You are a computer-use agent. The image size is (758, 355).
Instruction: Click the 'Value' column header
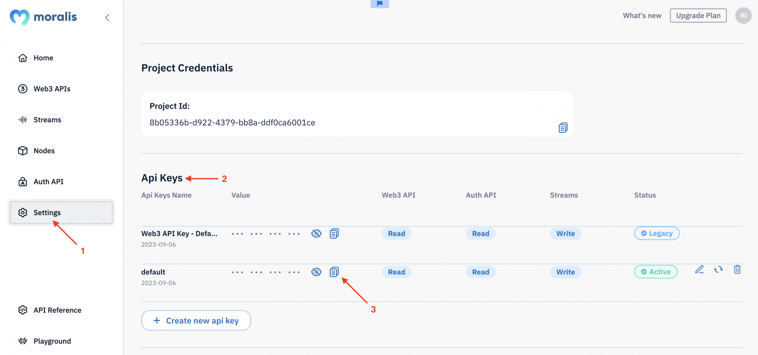coord(241,195)
